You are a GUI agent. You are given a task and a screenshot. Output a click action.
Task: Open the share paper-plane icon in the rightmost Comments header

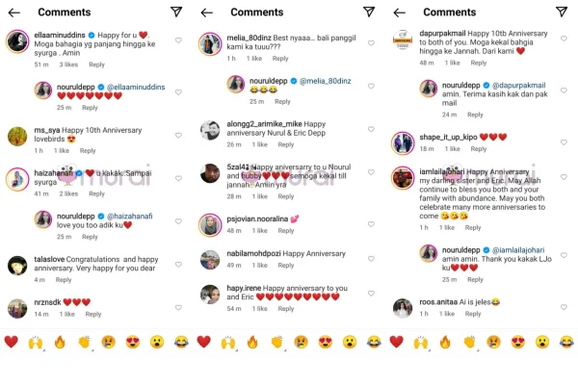562,12
